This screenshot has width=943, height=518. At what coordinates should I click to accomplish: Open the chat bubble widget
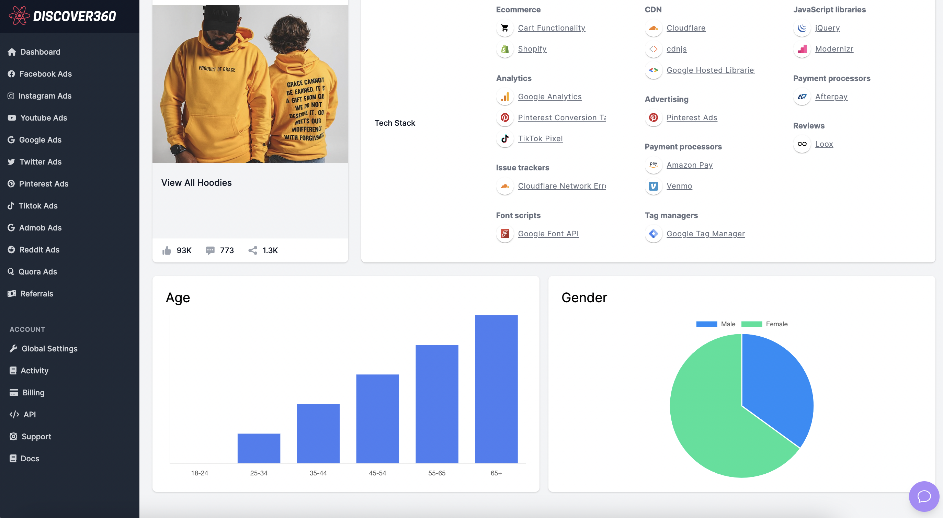(x=924, y=496)
